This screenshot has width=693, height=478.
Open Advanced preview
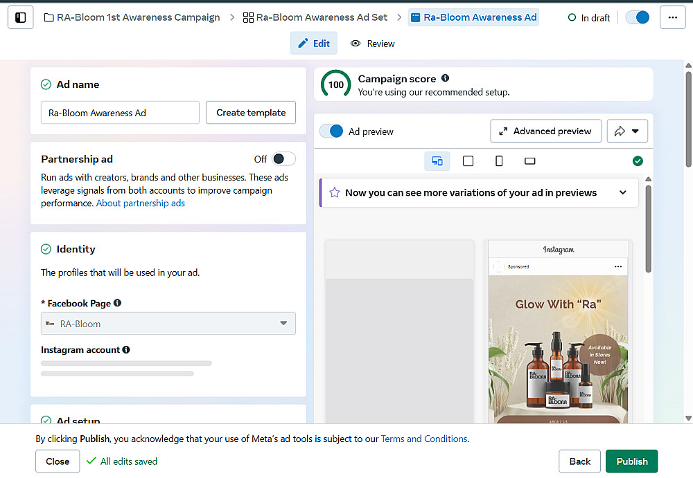545,131
